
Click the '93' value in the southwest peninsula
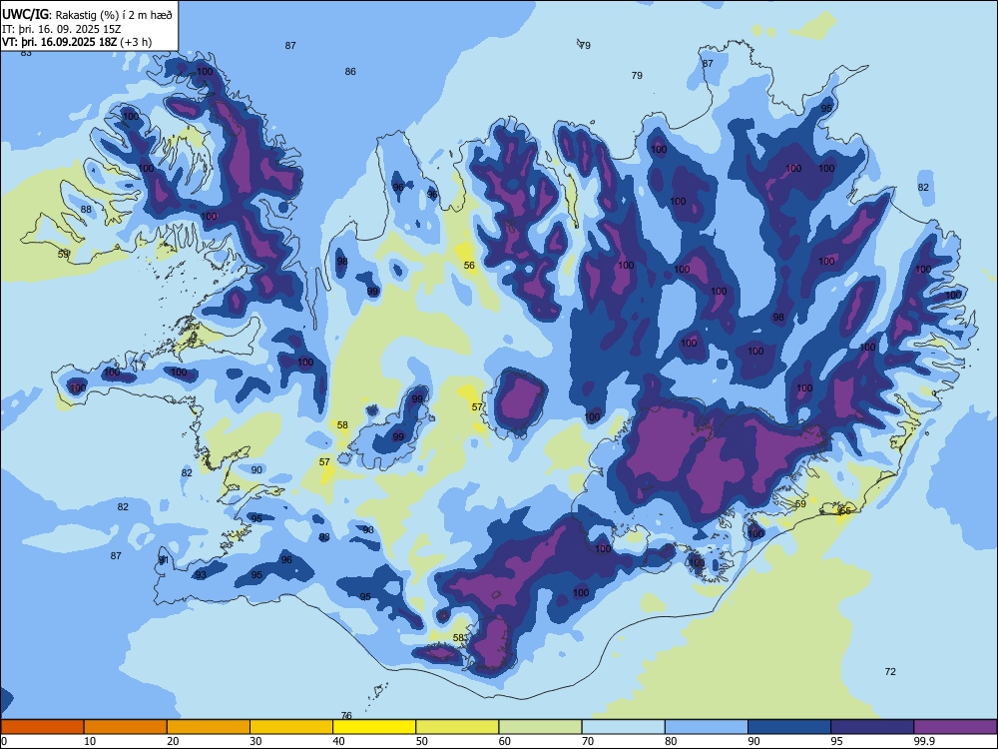pos(201,574)
